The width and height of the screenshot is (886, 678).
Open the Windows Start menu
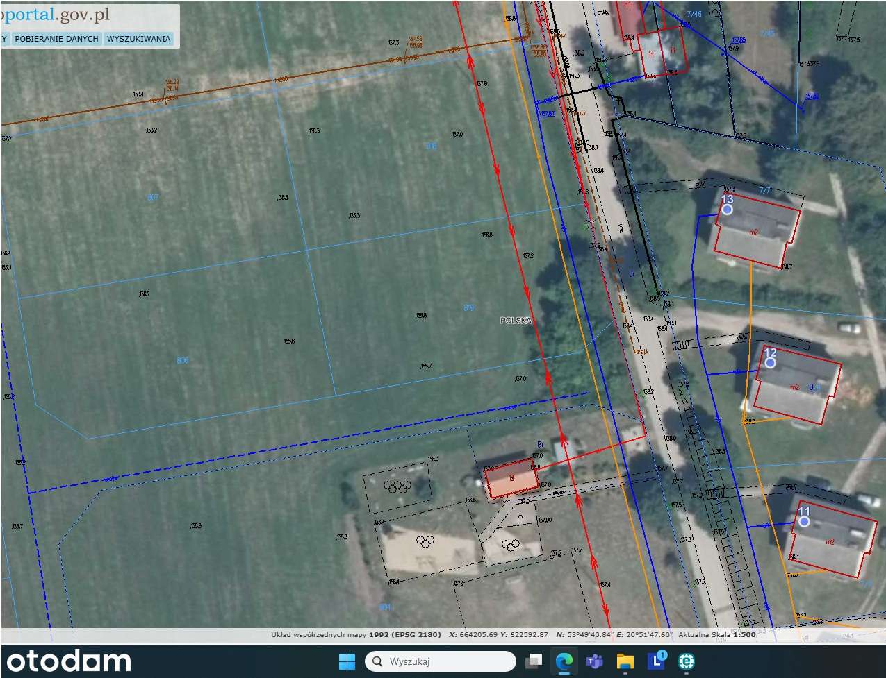click(347, 661)
